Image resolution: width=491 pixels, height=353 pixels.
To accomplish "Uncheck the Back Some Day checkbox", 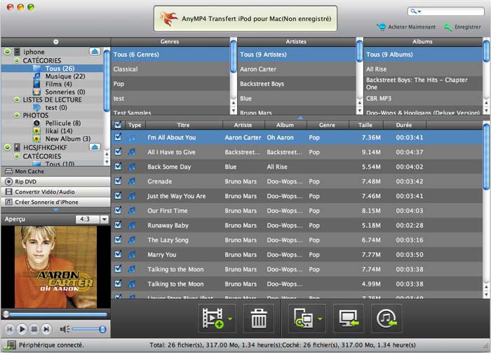I will (x=118, y=167).
